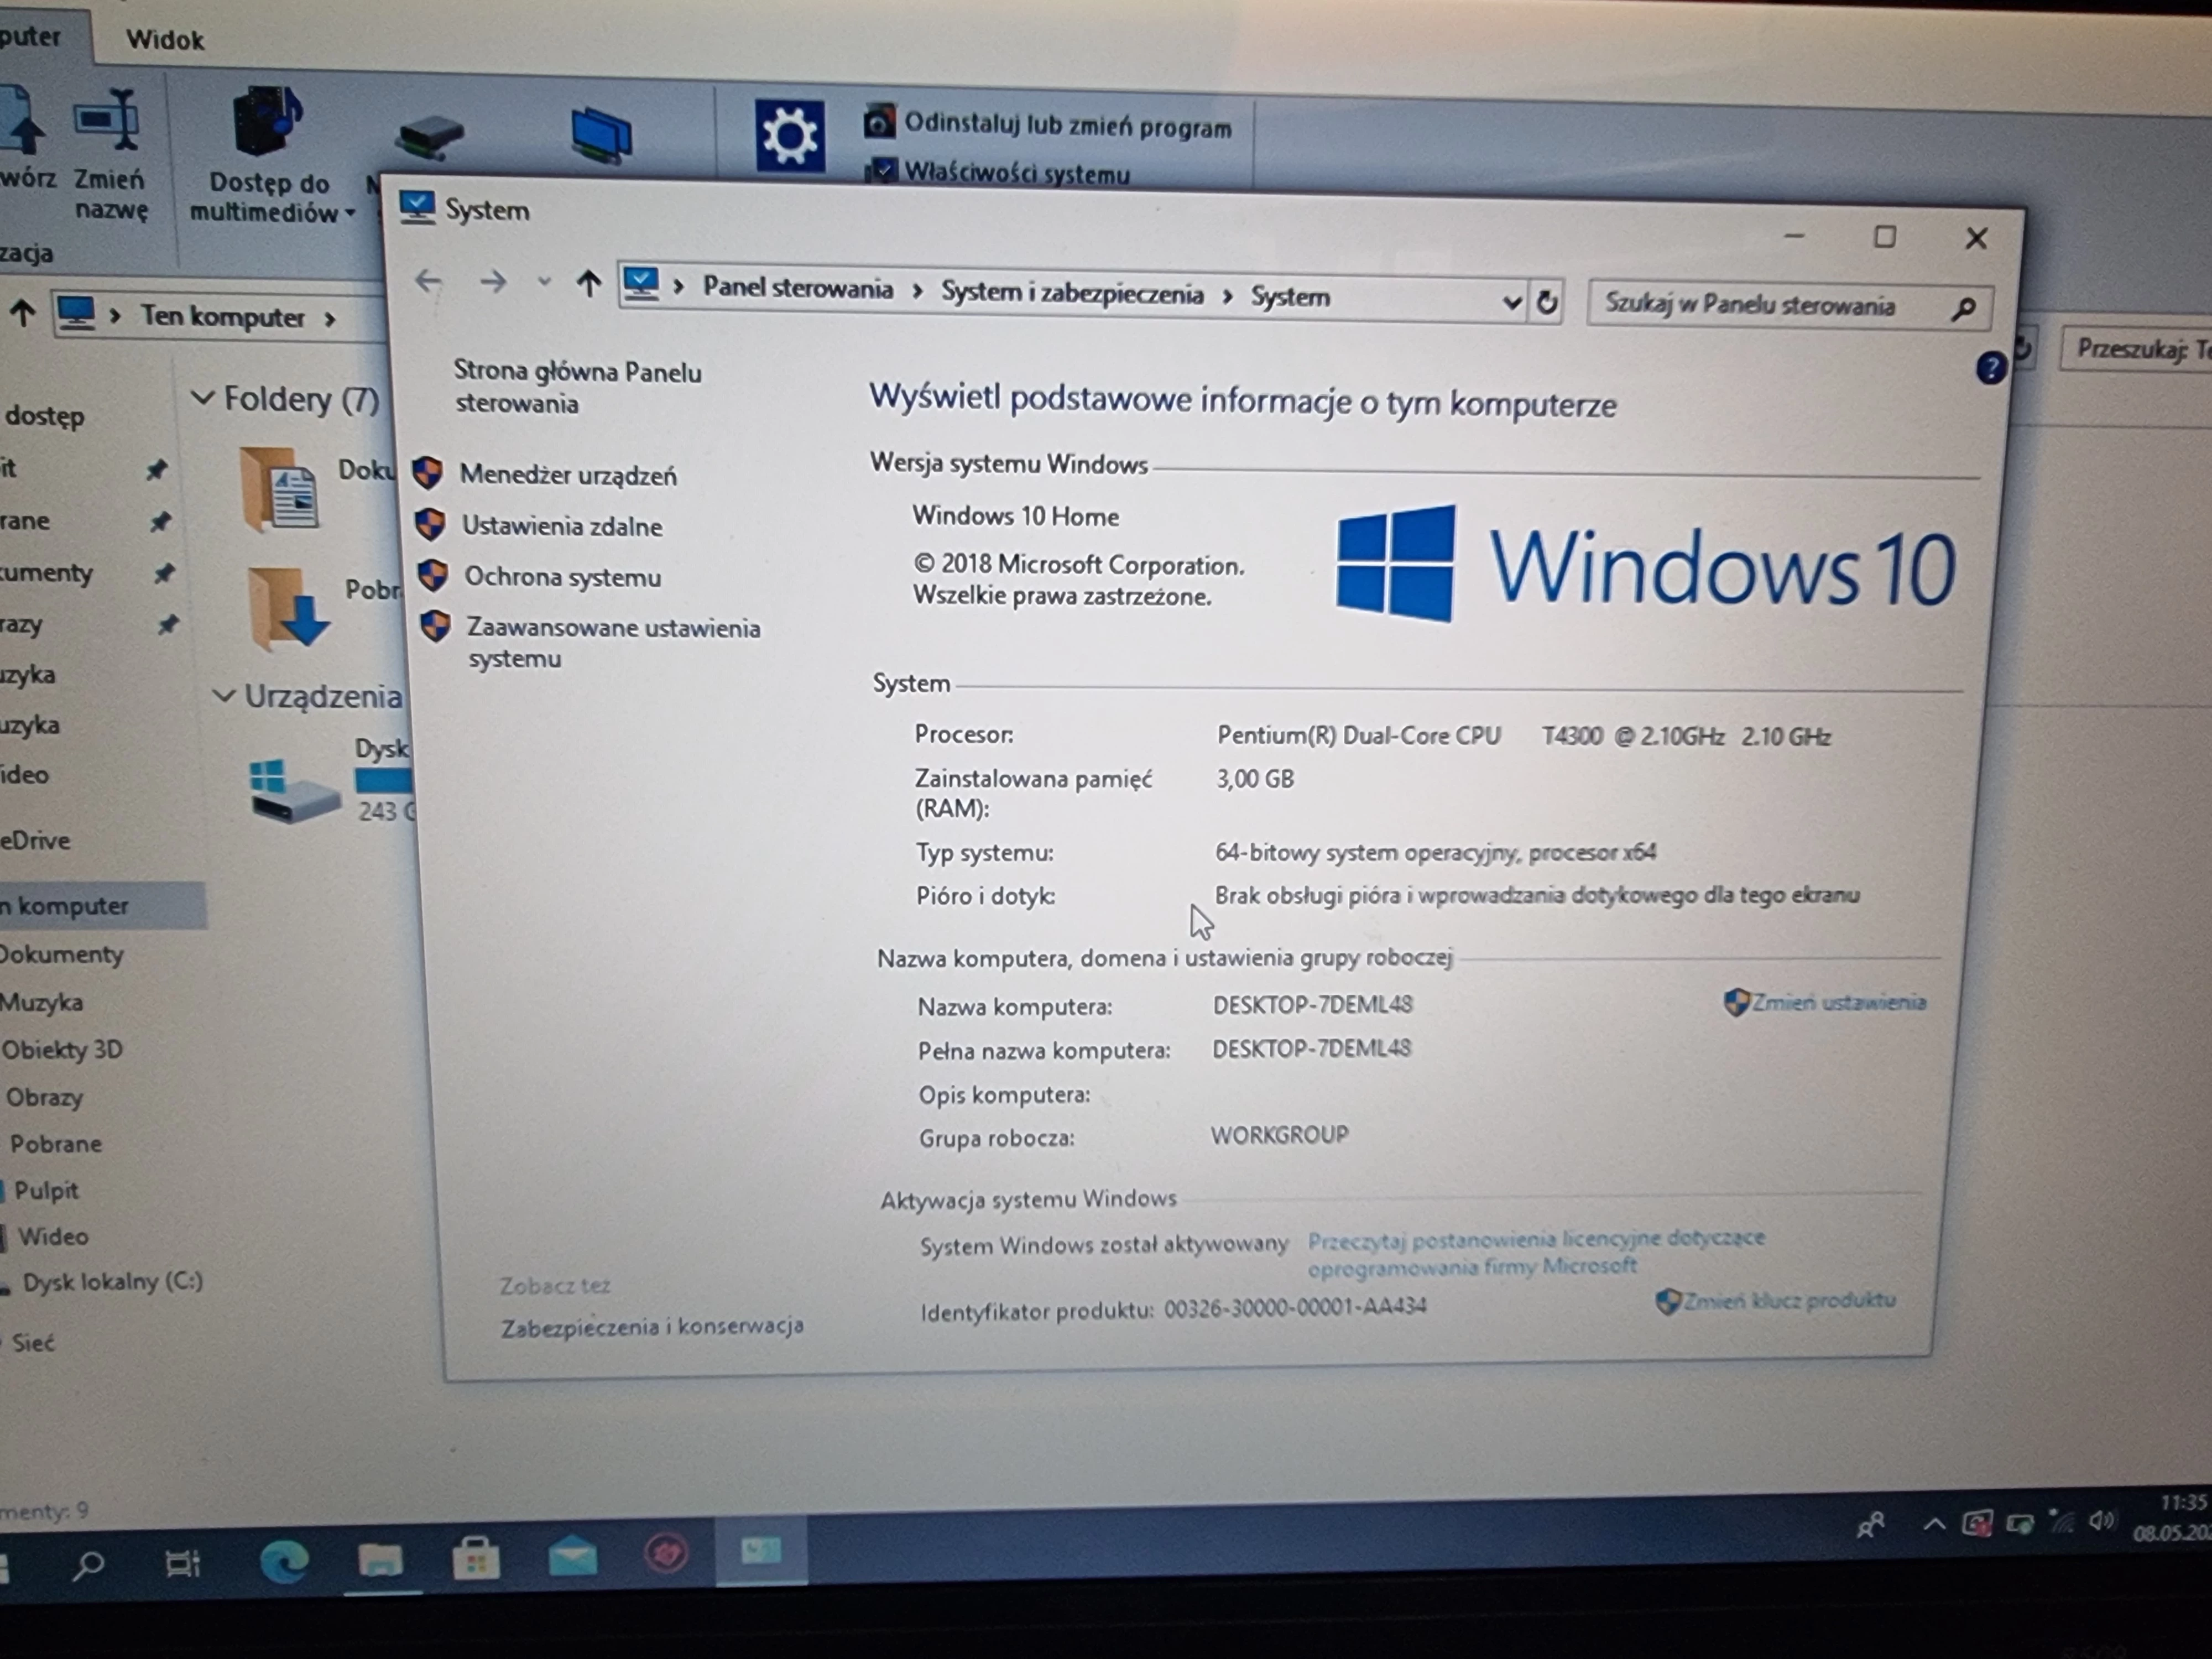Click the network drive icon in ribbon
This screenshot has height=1659, width=2212.
point(430,137)
